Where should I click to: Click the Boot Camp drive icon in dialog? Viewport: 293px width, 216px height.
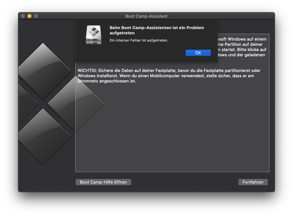click(x=94, y=35)
